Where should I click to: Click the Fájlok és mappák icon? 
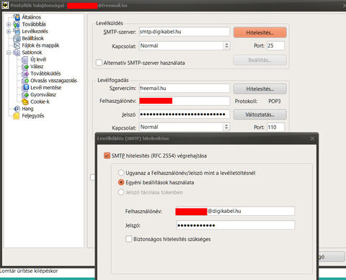click(17, 45)
